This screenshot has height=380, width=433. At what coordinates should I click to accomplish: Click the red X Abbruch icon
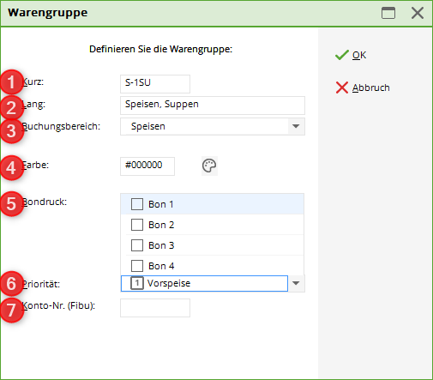(342, 87)
